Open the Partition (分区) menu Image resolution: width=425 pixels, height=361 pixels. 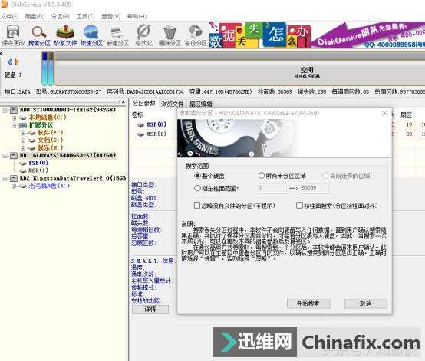[60, 17]
